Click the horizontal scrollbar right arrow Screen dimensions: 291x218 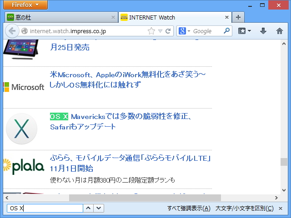pyautogui.click(x=276, y=198)
